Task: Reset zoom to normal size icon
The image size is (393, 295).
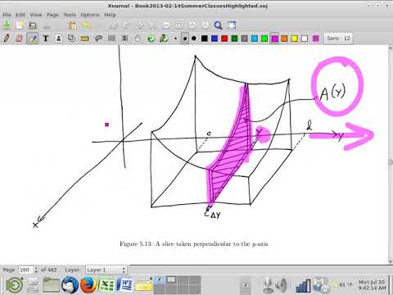Action: click(206, 25)
